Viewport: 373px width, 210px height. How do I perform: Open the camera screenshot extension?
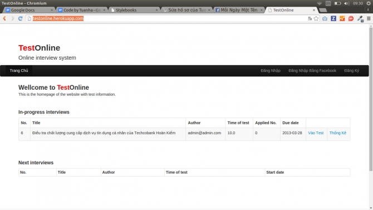pos(325,18)
